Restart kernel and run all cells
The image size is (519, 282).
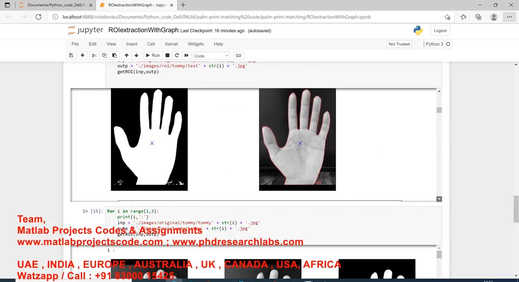point(186,56)
